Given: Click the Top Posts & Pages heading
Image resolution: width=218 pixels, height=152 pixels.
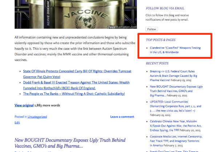Looking at the screenshot, I should point(161,40).
